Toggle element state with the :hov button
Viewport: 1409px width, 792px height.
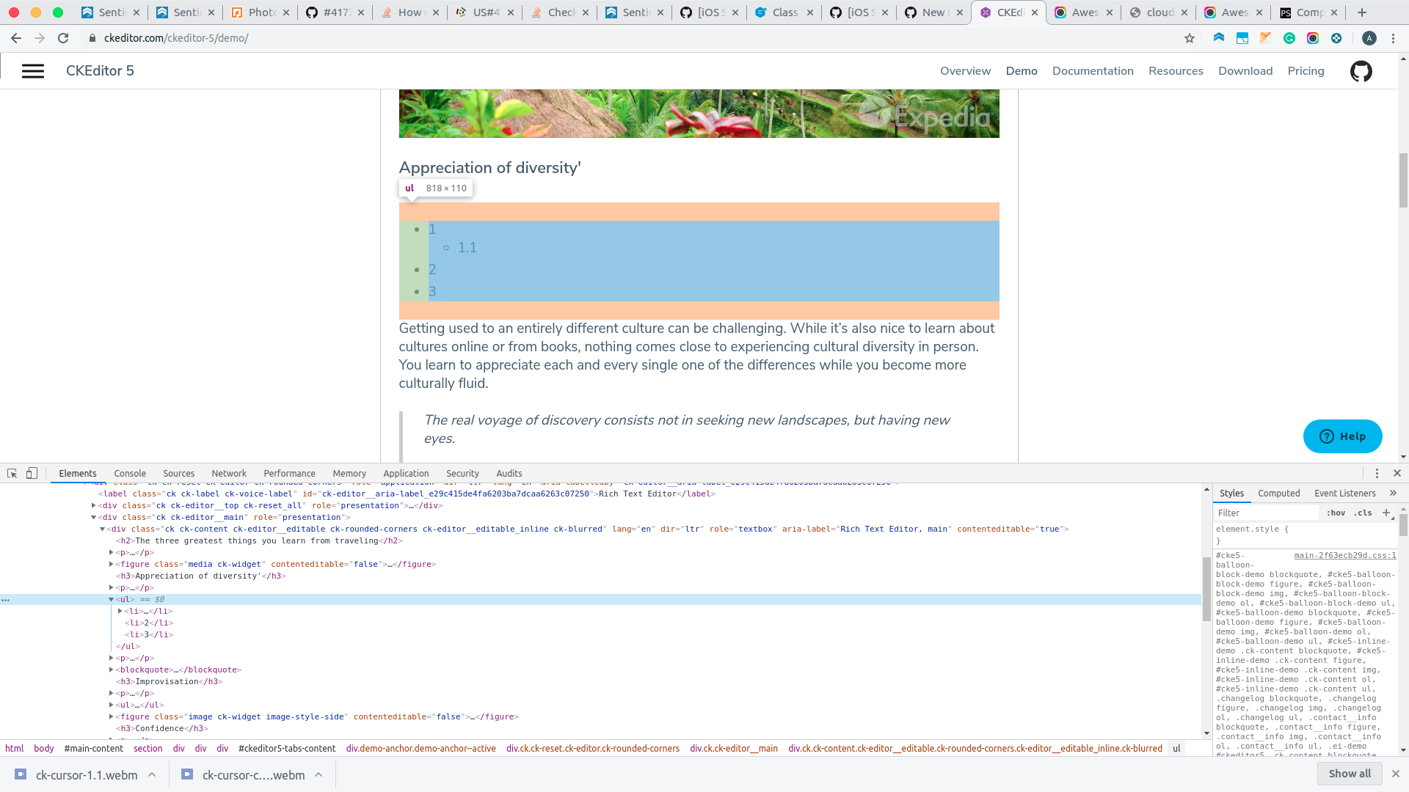point(1334,513)
